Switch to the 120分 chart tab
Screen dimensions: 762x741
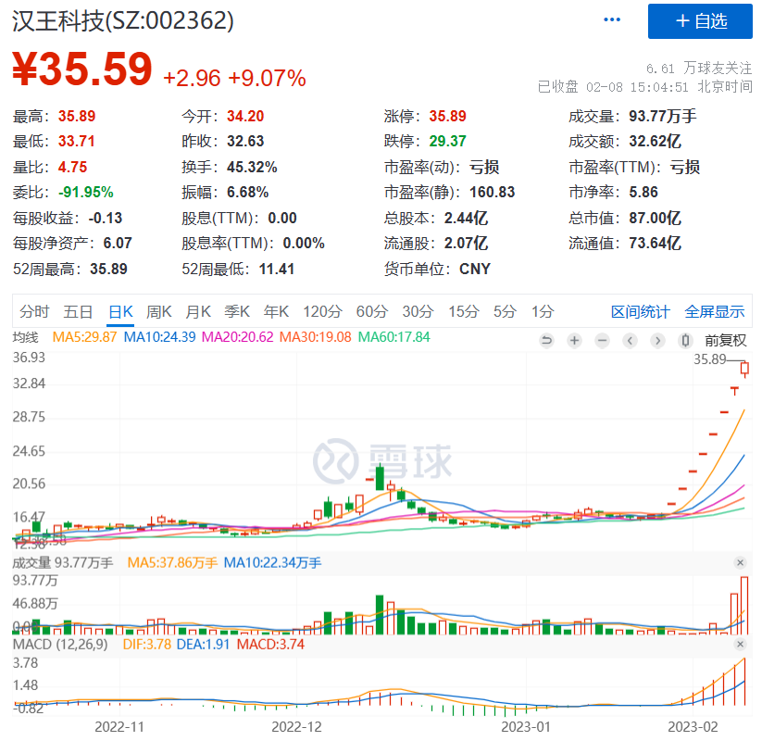click(323, 311)
